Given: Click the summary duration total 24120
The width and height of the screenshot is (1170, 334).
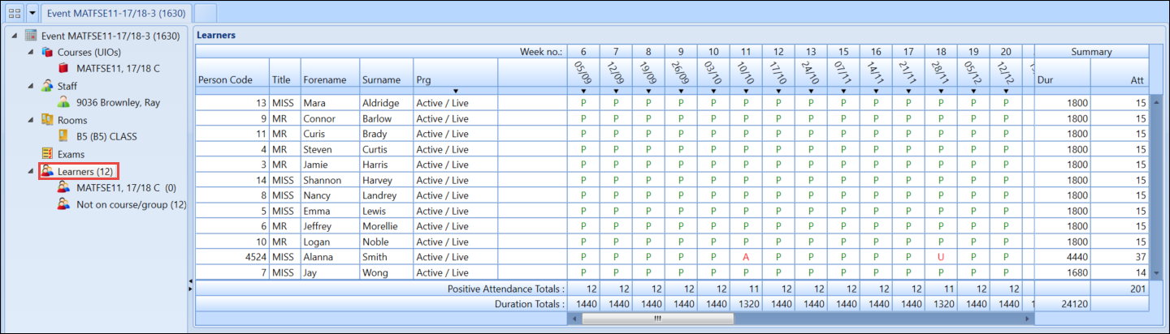Looking at the screenshot, I should click(1063, 303).
